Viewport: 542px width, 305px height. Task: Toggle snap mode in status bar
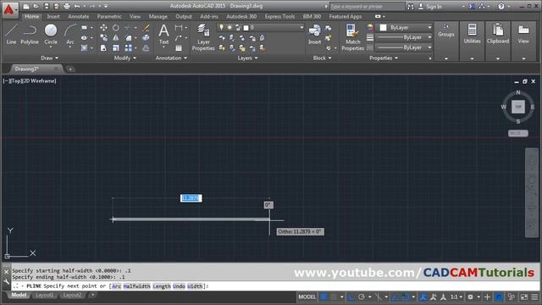(x=333, y=297)
